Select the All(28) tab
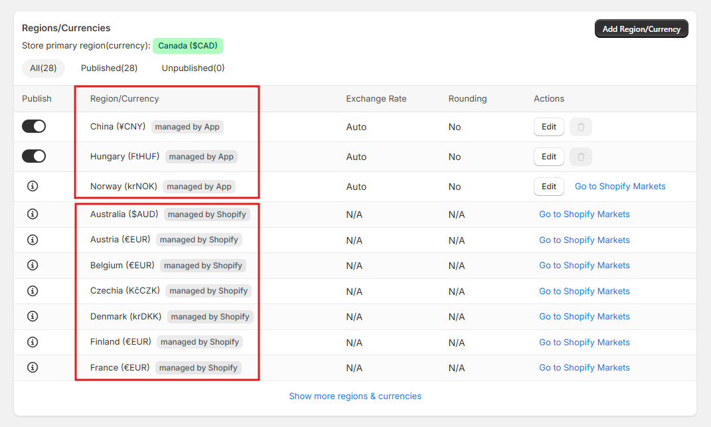Viewport: 711px width, 427px height. coord(43,68)
